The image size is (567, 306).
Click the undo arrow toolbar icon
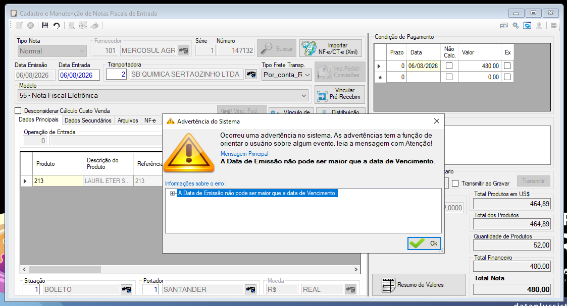(57, 25)
